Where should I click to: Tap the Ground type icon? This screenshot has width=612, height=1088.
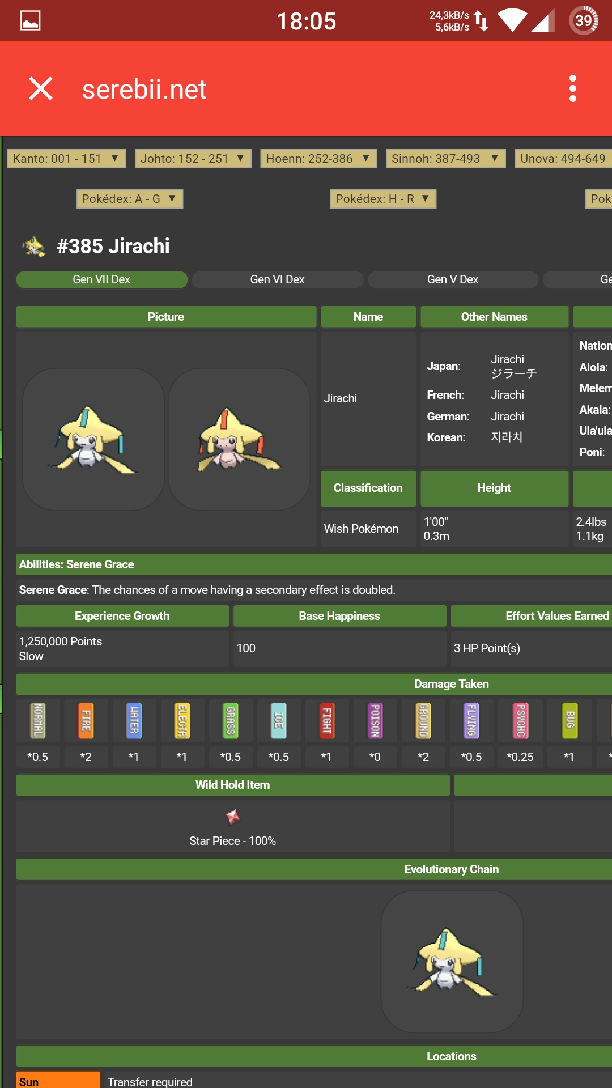(423, 720)
